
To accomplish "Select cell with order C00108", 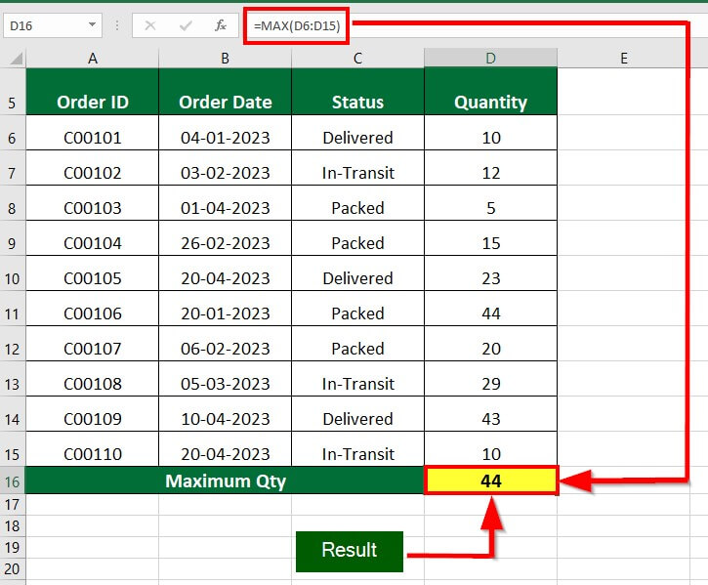I will 93,379.
